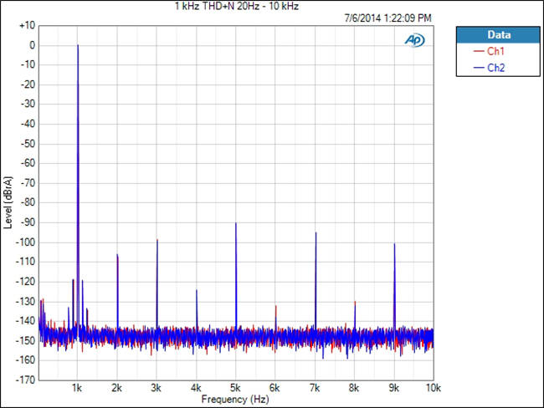Select the 'Level (dBrA)' Y-axis label
The image size is (544, 408).
[8, 202]
